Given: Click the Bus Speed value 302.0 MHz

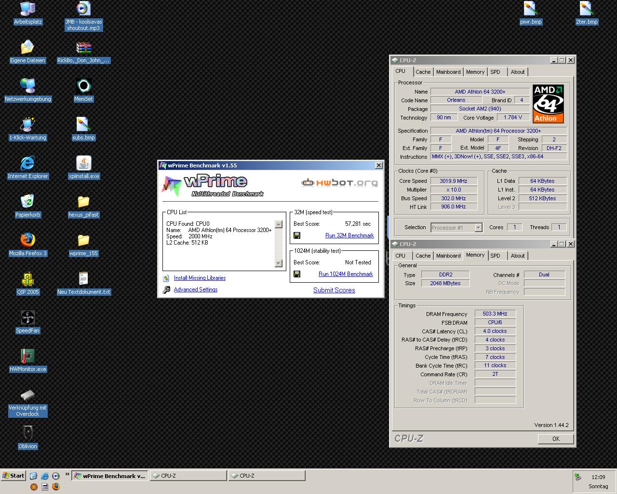Looking at the screenshot, I should 454,198.
